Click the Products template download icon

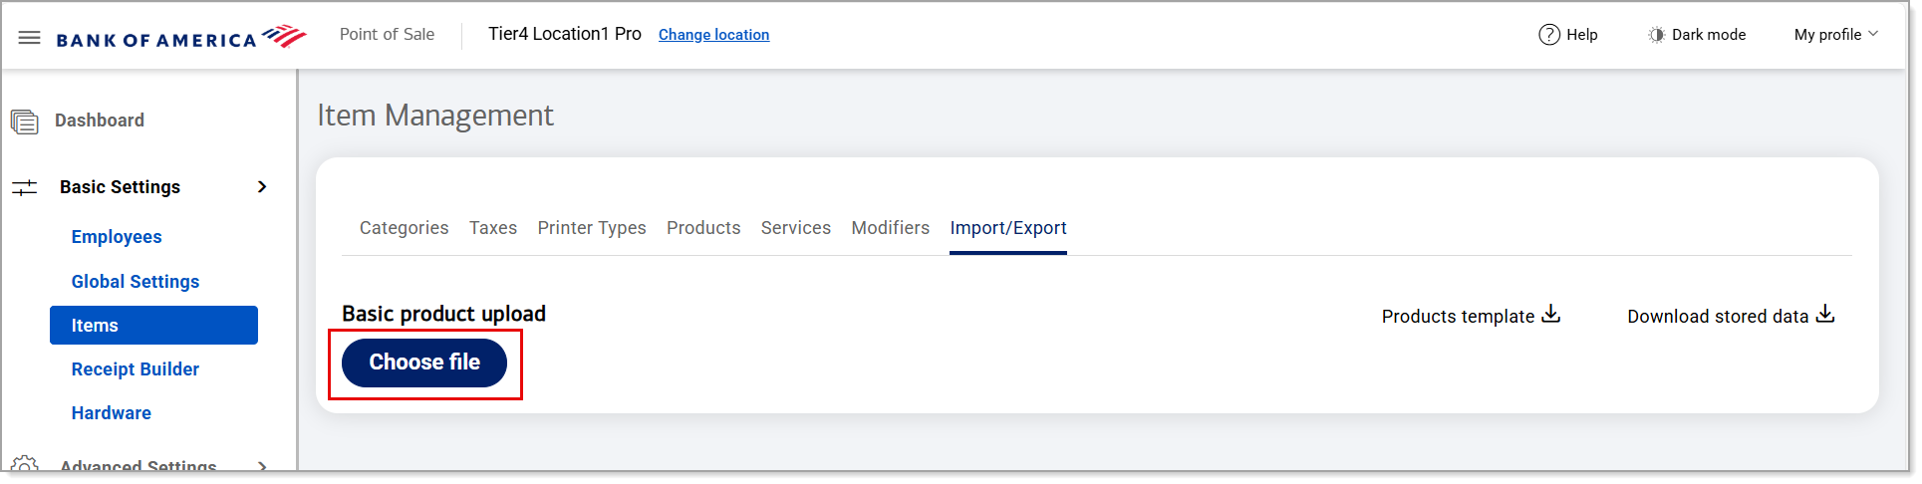[1550, 315]
